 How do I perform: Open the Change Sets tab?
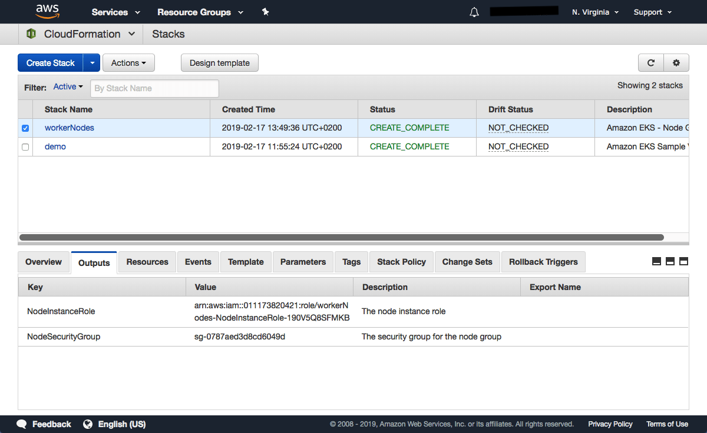click(x=467, y=262)
